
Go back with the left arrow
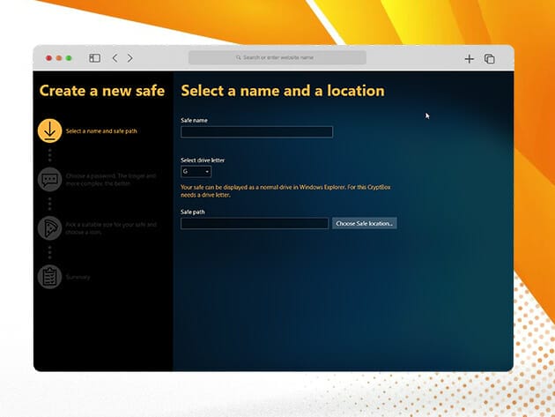(115, 58)
